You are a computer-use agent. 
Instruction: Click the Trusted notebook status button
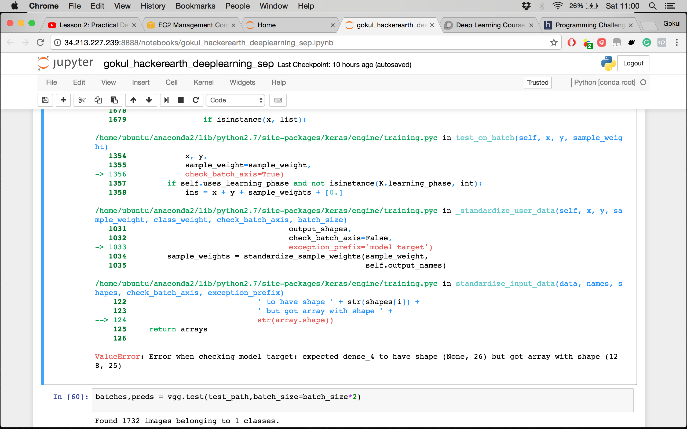point(537,82)
